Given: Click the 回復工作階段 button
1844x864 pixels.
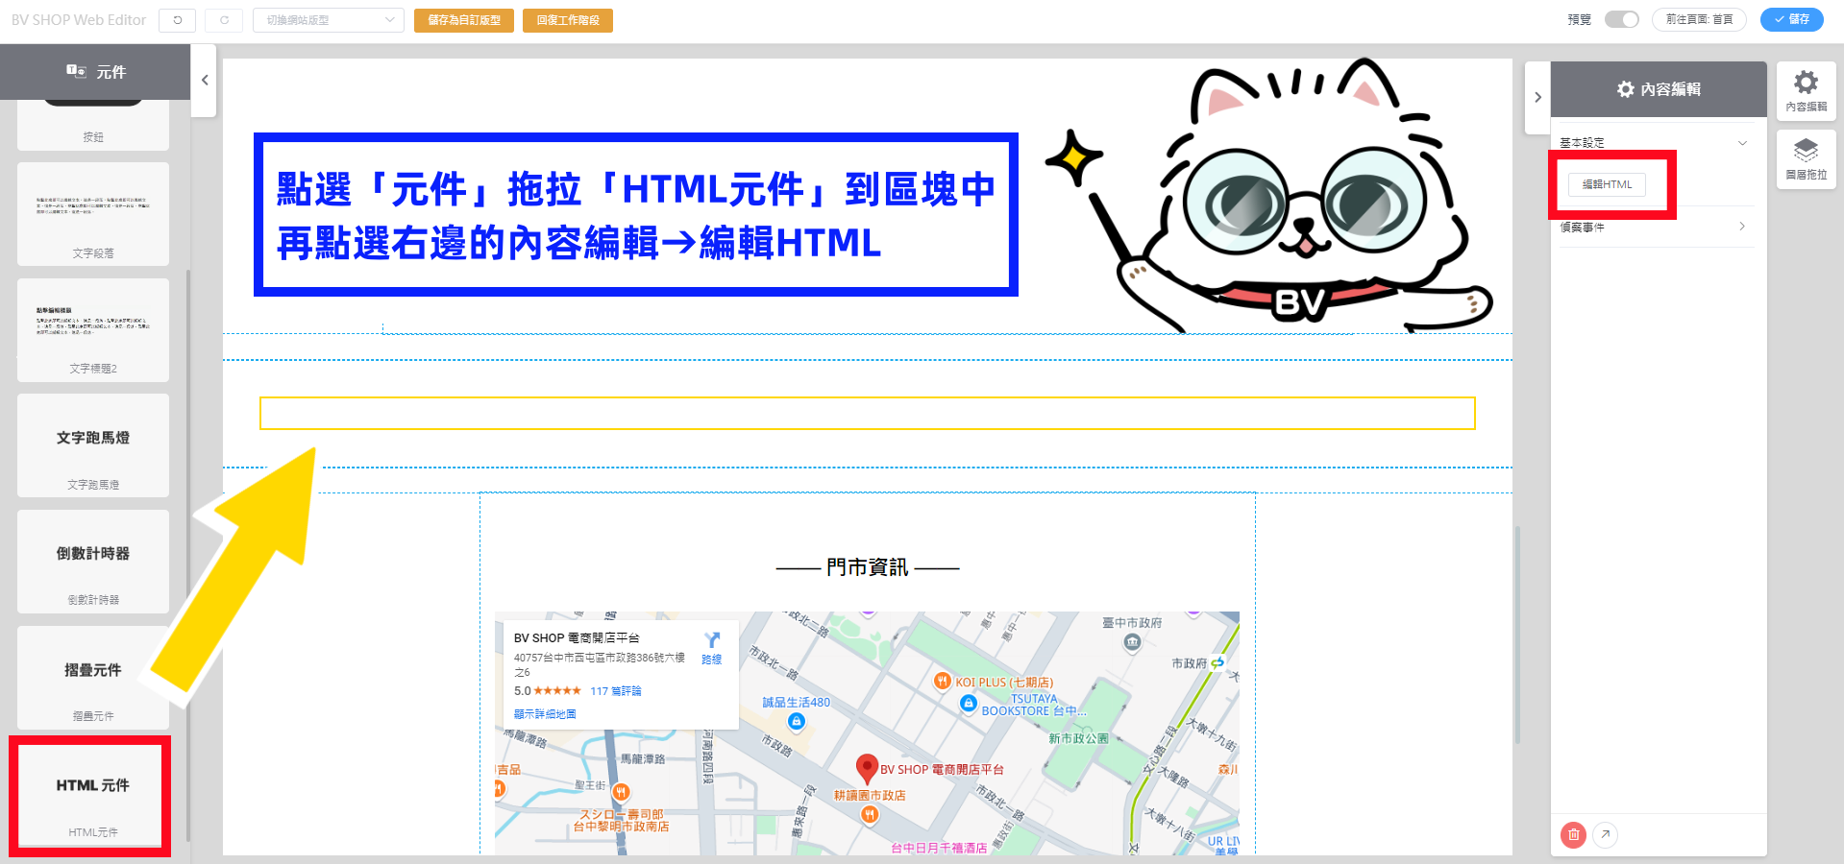Looking at the screenshot, I should [568, 20].
